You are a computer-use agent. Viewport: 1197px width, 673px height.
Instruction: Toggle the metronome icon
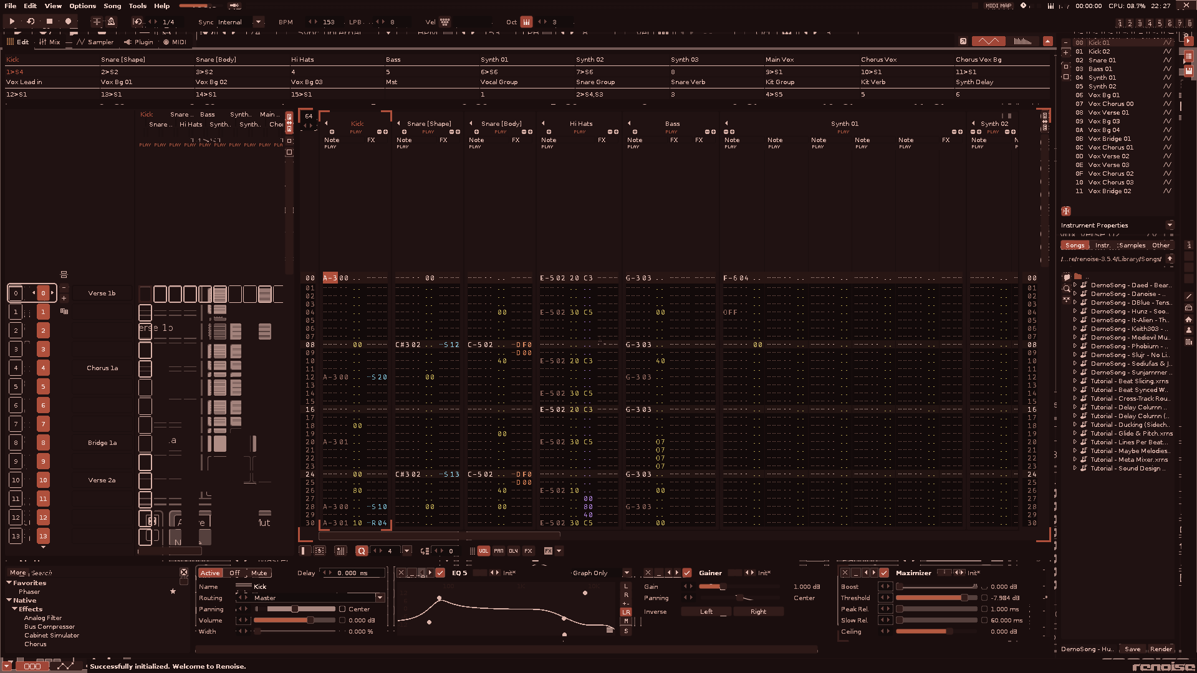coord(111,21)
